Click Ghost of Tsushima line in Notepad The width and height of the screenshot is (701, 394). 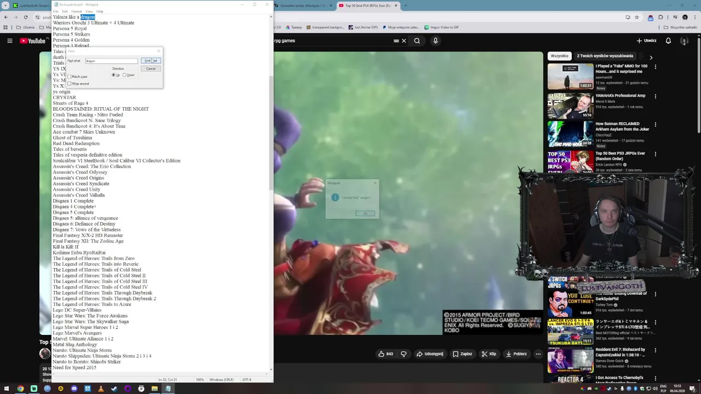click(72, 138)
